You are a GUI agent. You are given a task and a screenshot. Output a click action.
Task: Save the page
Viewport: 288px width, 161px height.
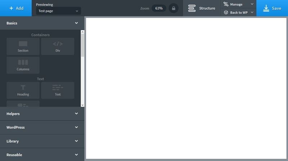272,8
